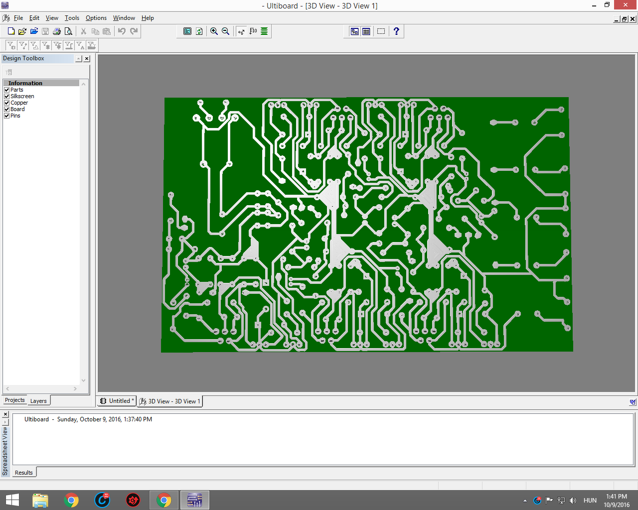Click the right arrow of the toolbox horizontal scrollbar
This screenshot has height=510, width=638.
click(x=75, y=388)
